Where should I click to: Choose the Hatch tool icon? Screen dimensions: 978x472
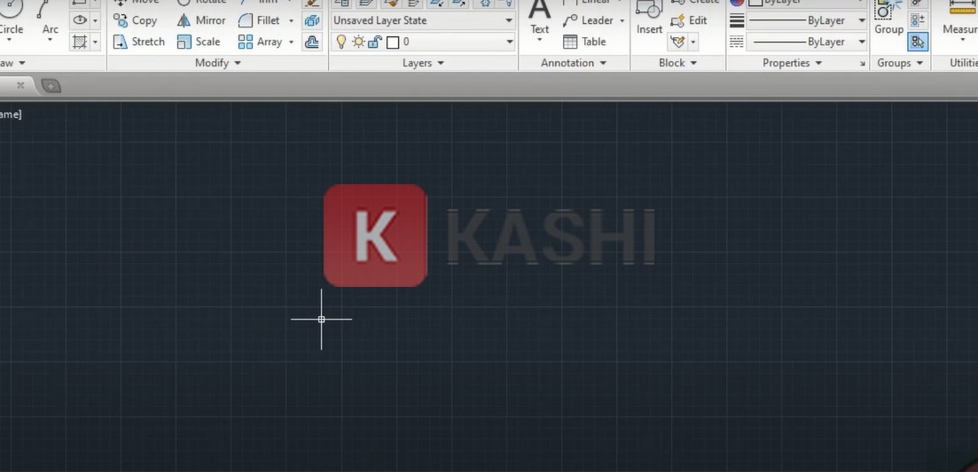pos(80,42)
